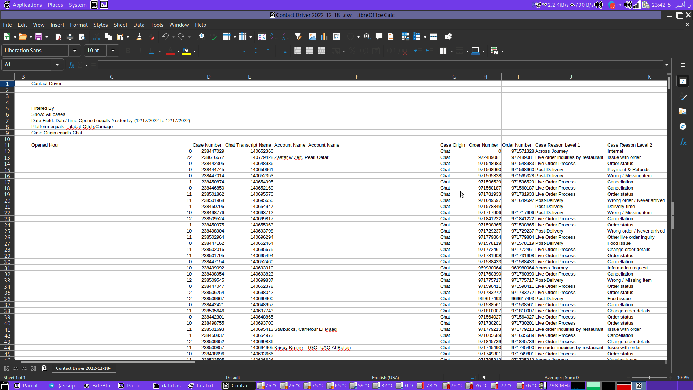693x390 pixels.
Task: Open the Data menu
Action: 139,25
